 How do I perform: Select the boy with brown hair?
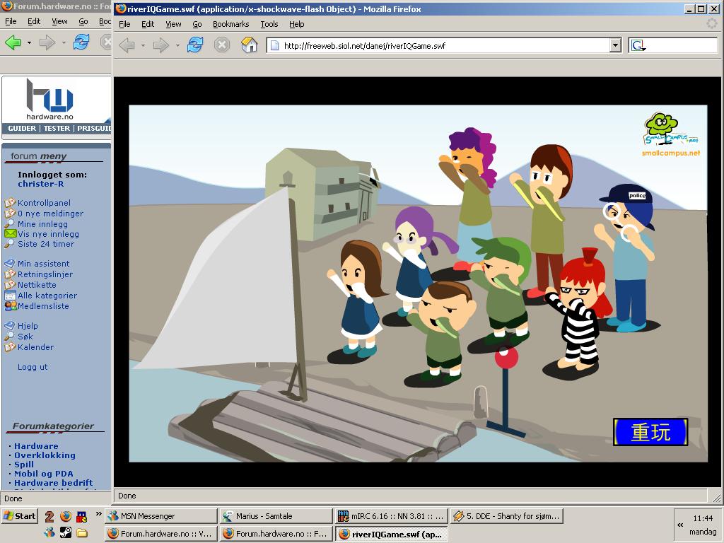(441, 332)
